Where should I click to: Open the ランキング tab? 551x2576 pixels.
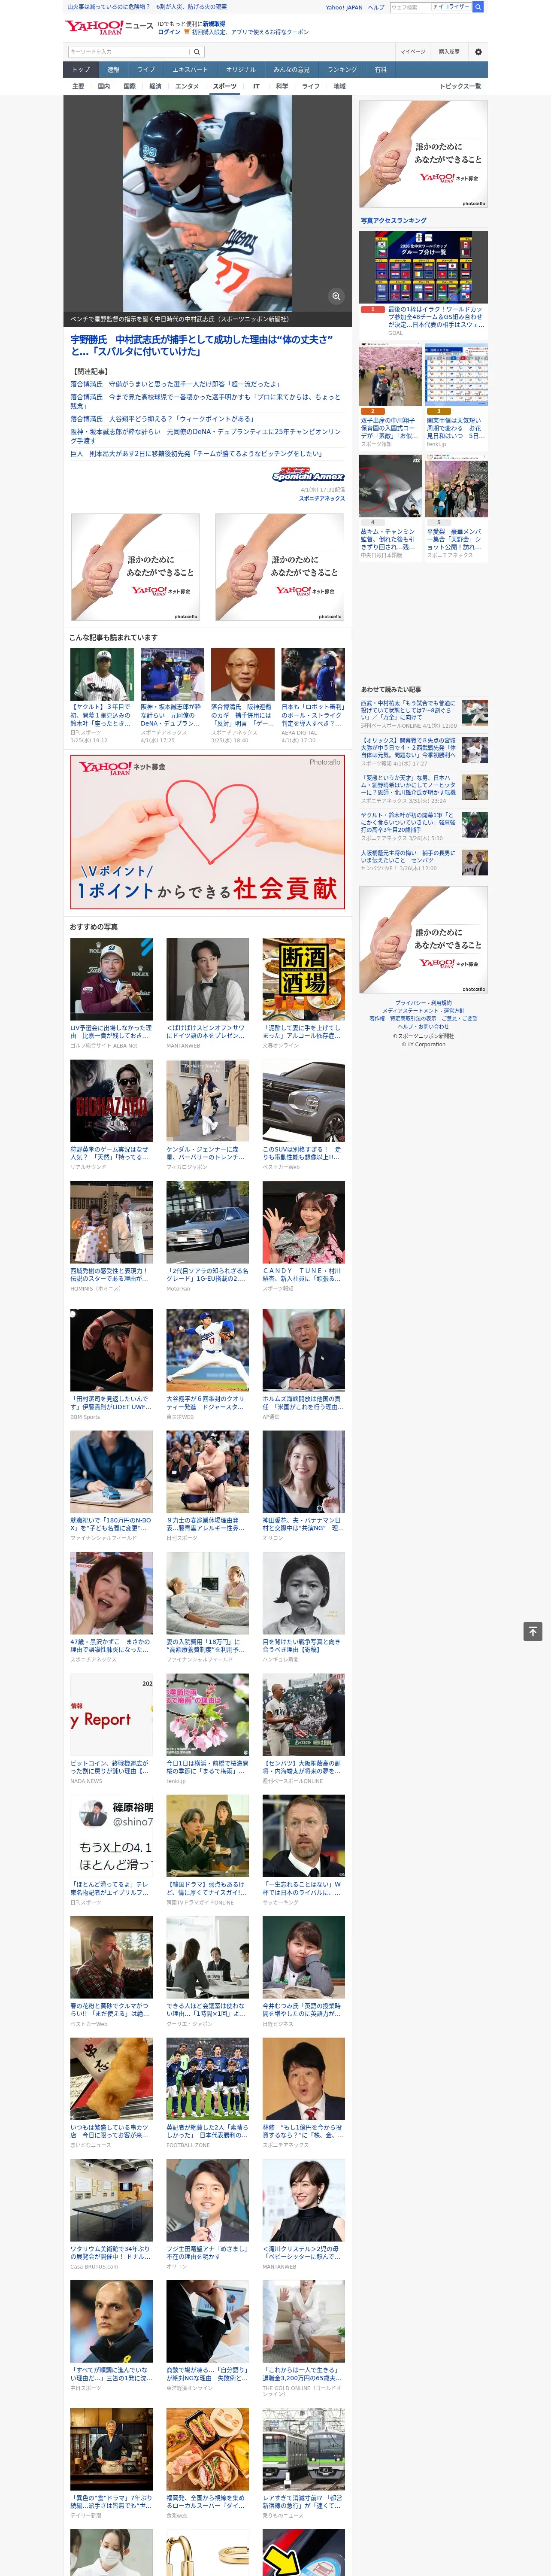(x=342, y=70)
